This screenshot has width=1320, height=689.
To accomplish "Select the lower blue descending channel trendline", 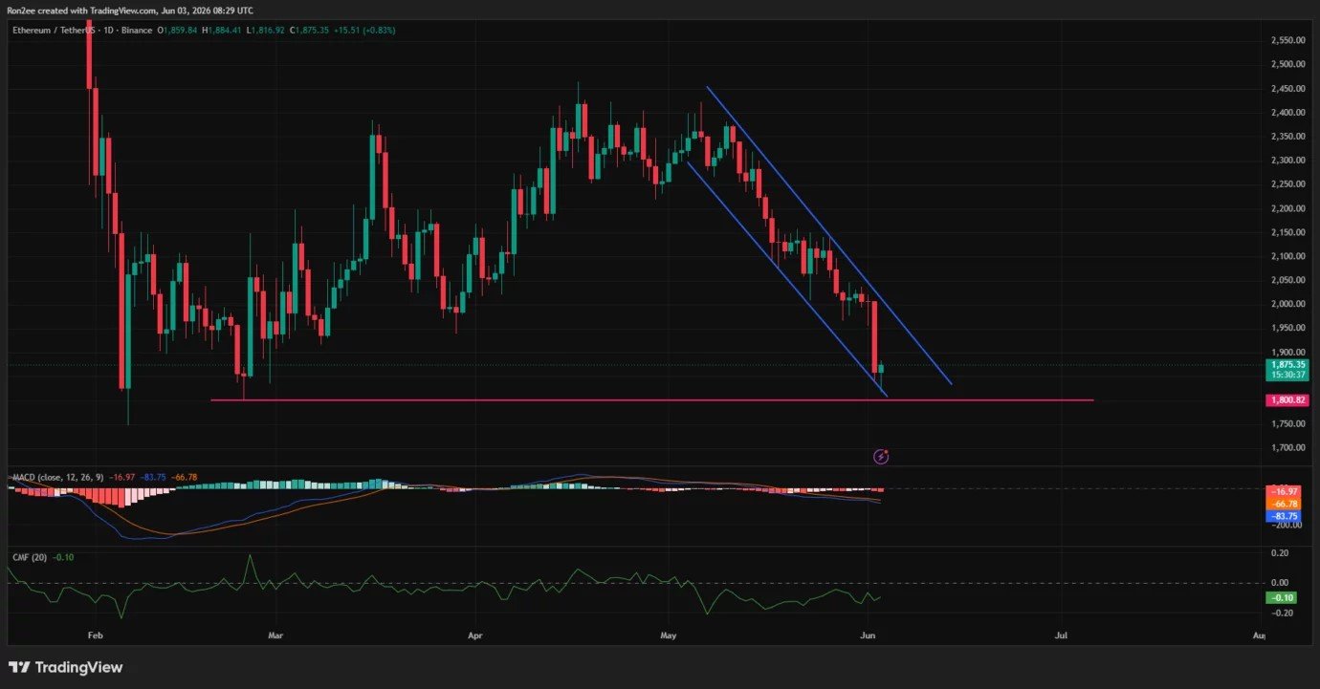I will [x=787, y=279].
